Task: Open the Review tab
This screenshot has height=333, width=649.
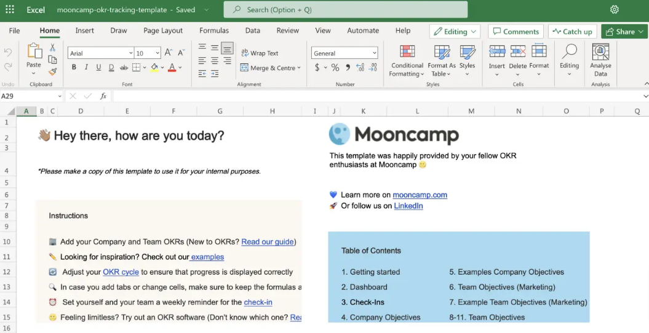Action: coord(288,31)
